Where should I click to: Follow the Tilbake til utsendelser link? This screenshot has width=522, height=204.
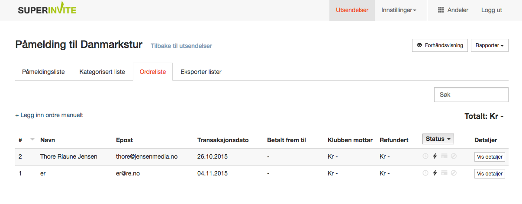point(181,45)
